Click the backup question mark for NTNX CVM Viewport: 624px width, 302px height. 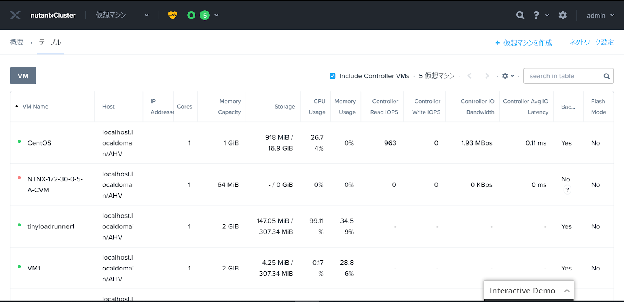567,190
